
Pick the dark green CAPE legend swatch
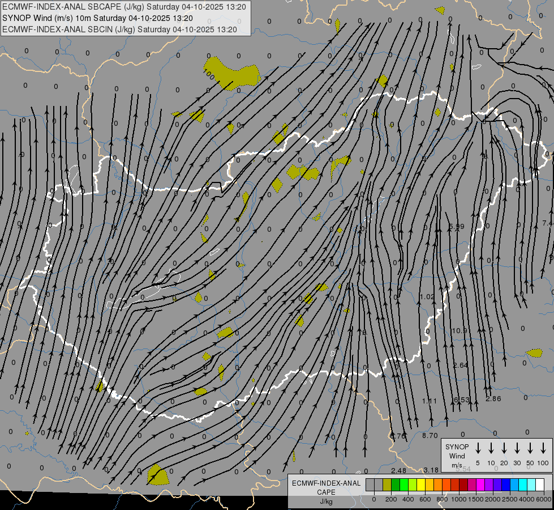pos(396,484)
